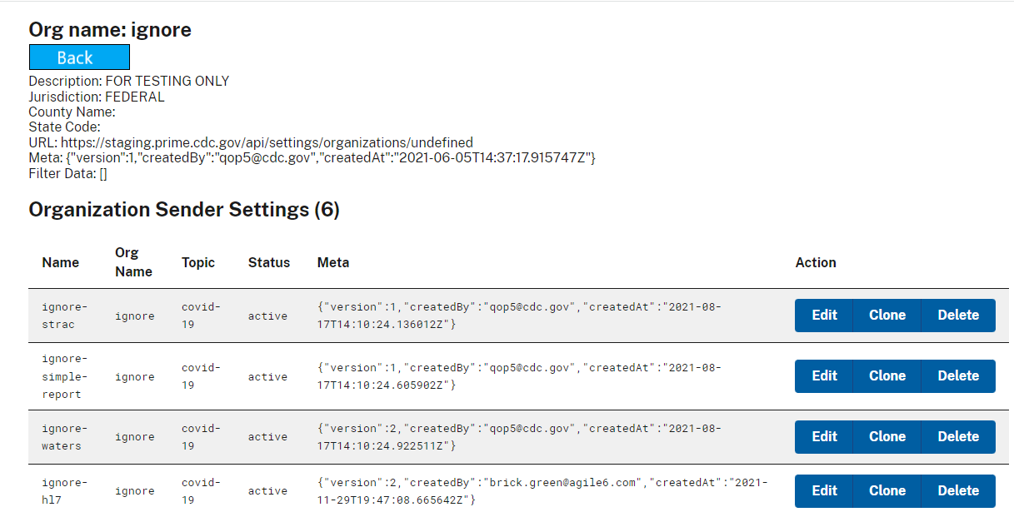Select the Status column header

pos(268,262)
